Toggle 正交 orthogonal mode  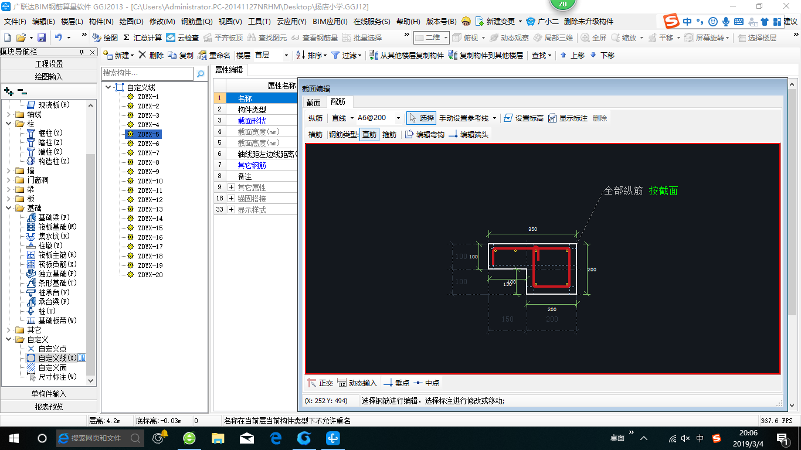321,383
